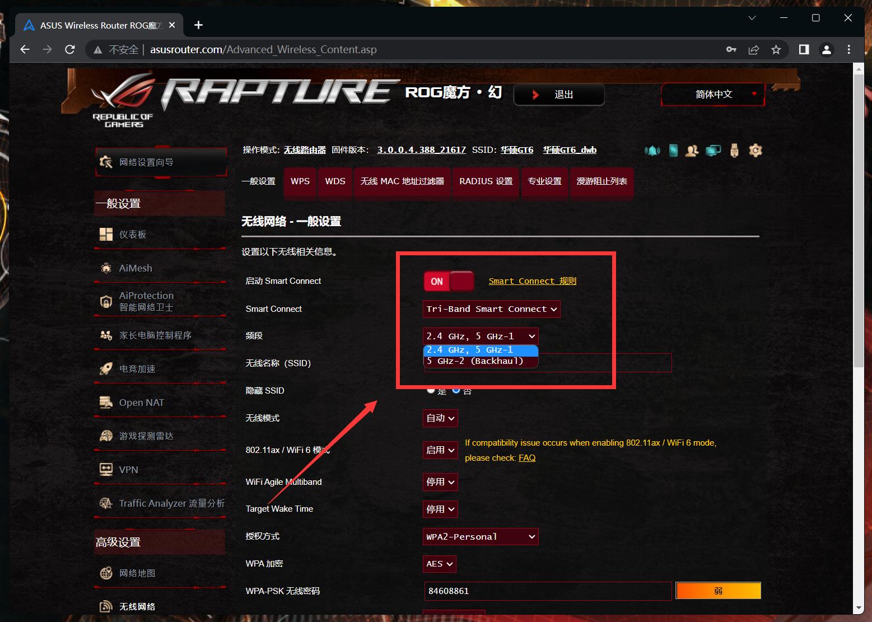
Task: Click the WPA-PSK password field
Action: point(548,591)
